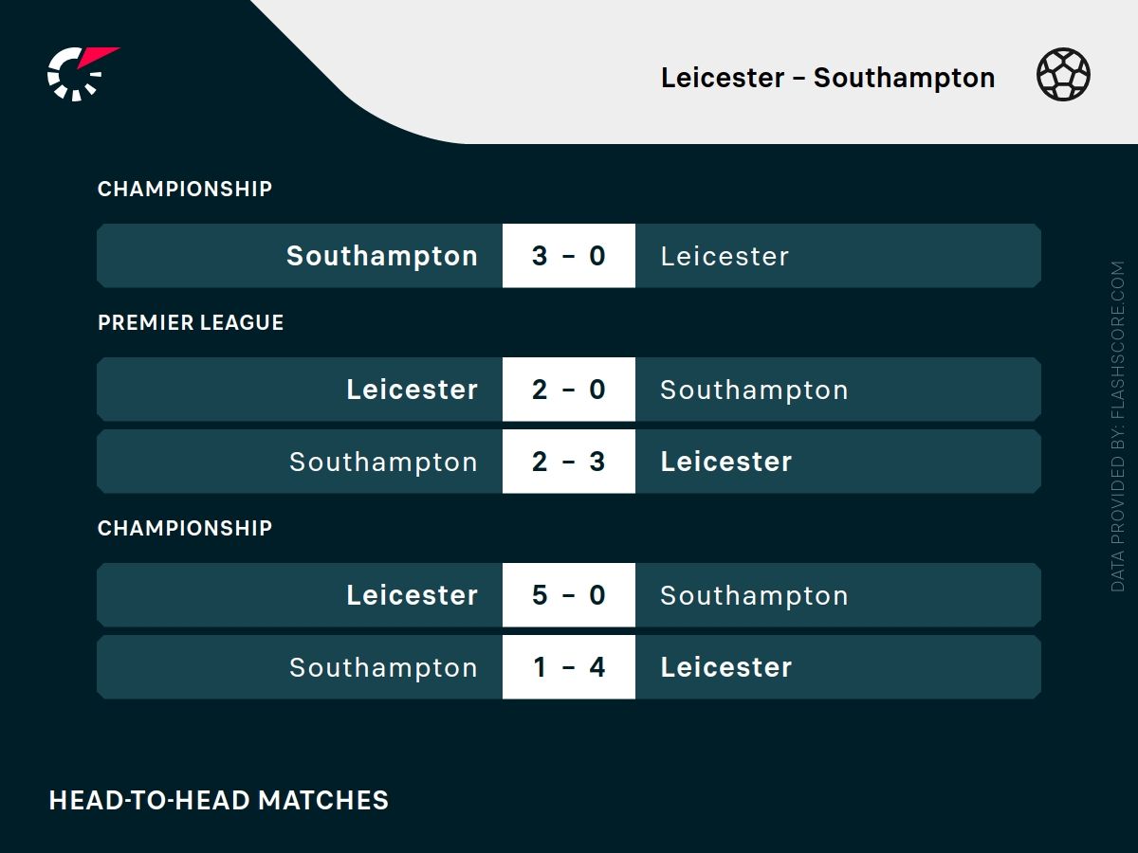Click the soccer ball icon

click(1063, 76)
